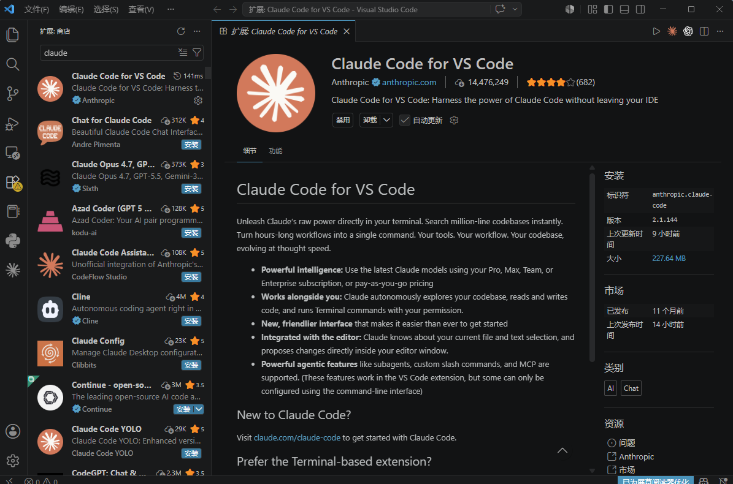Image resolution: width=733 pixels, height=484 pixels.
Task: Open the Manage gear in activity bar
Action: [x=13, y=461]
